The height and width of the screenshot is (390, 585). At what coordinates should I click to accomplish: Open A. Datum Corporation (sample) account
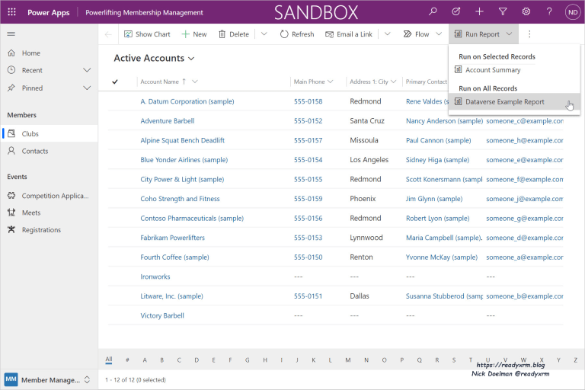coord(187,101)
